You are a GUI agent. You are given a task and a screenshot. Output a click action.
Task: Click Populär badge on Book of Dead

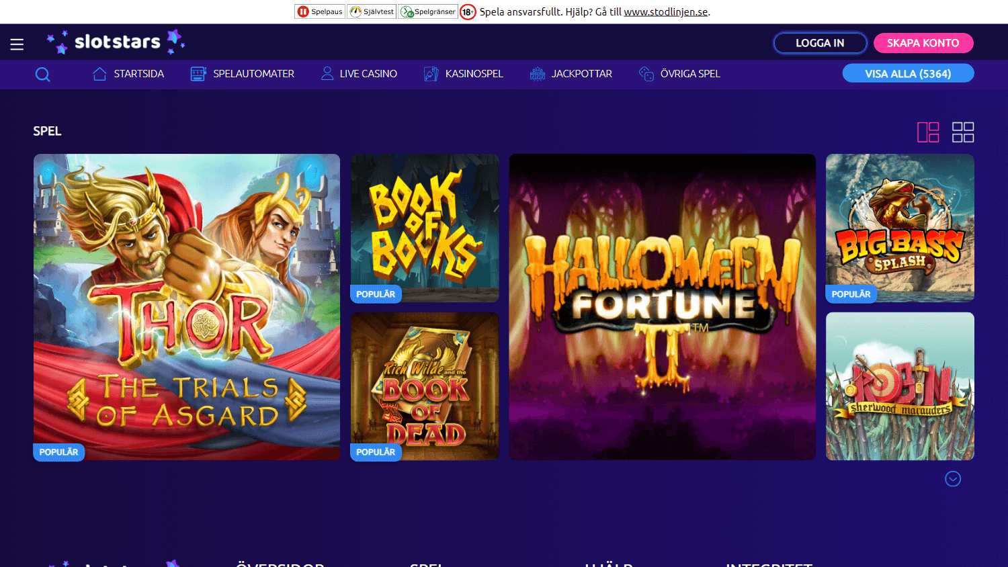376,452
